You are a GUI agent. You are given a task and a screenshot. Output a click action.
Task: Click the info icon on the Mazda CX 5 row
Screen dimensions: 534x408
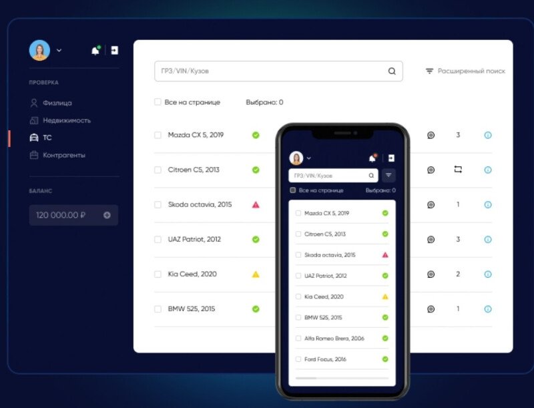tap(488, 135)
